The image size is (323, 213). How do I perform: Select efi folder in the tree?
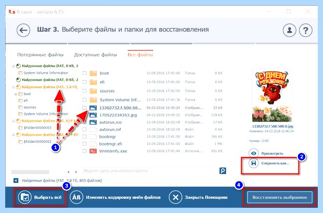(26, 101)
